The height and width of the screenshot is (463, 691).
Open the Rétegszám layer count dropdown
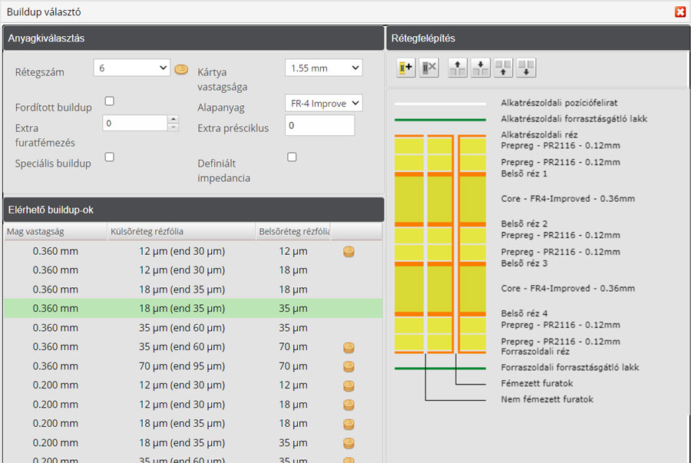tap(131, 68)
